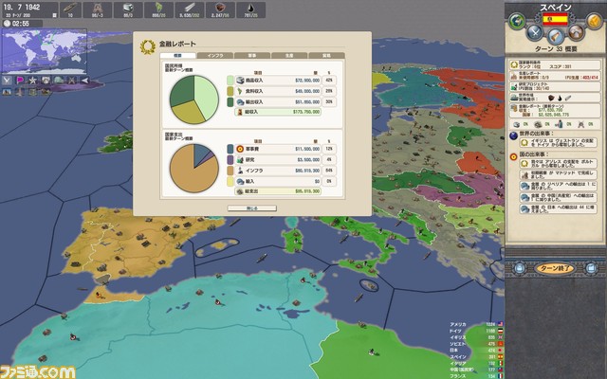Open the crossed swords military icon
Image resolution: width=607 pixels, height=379 pixels.
click(x=535, y=32)
